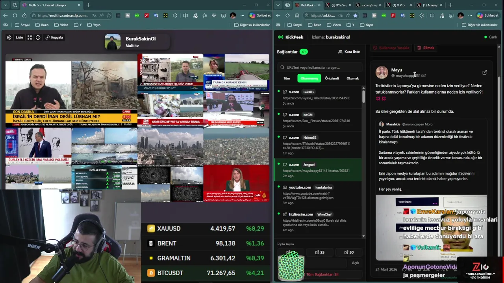Bulk open 25 links
This screenshot has width=504, height=283.
(320, 252)
